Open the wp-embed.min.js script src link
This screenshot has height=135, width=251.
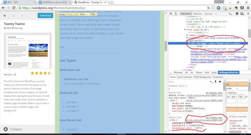(x=219, y=59)
